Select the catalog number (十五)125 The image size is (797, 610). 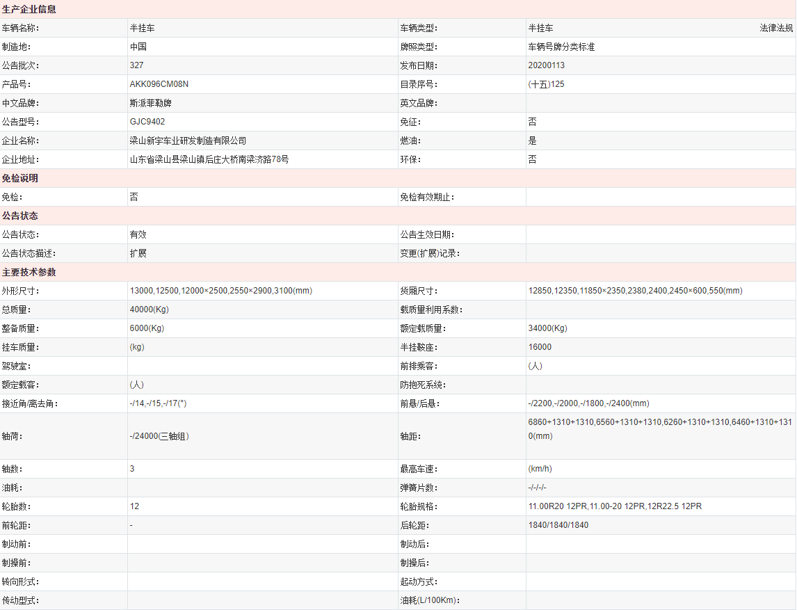click(x=547, y=84)
